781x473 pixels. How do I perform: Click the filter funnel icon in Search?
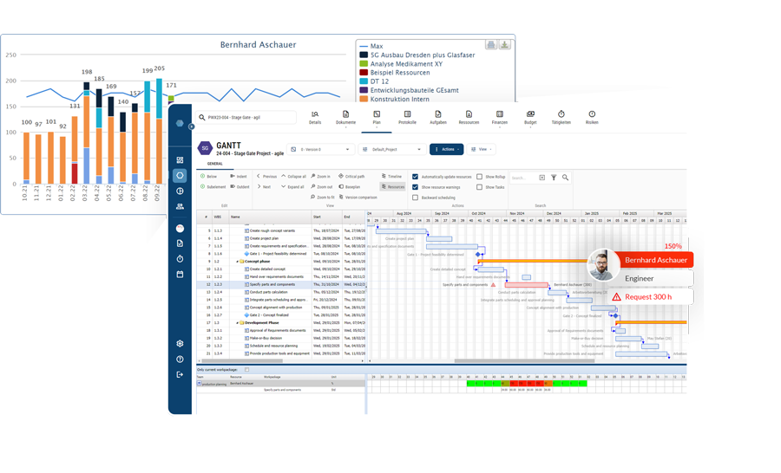tap(554, 178)
